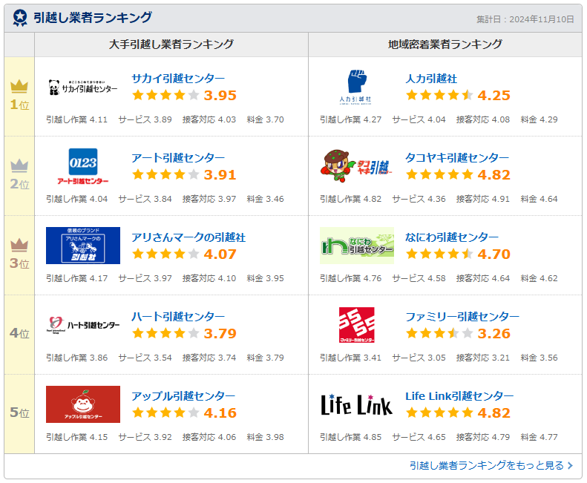Image resolution: width=587 pixels, height=483 pixels.
Task: Click 料金 3.46 in the アート row
Action: coord(265,199)
